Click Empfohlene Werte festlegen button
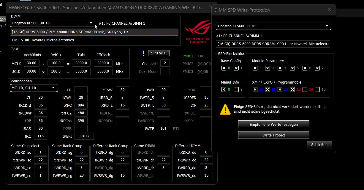Image resolution: width=364 pixels, height=190 pixels. [x=274, y=124]
